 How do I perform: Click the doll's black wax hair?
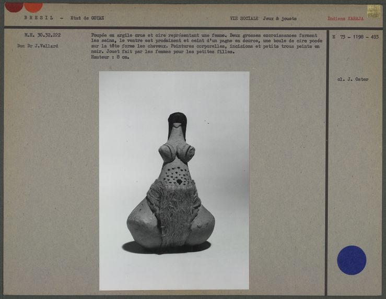coord(177,119)
